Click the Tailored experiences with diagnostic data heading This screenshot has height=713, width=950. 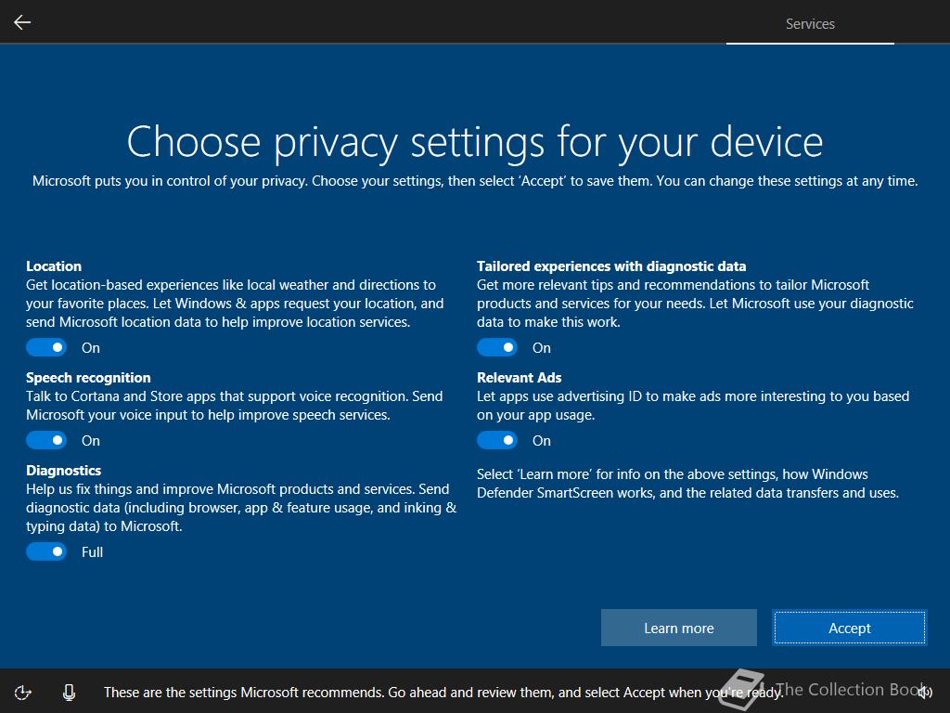[x=611, y=266]
